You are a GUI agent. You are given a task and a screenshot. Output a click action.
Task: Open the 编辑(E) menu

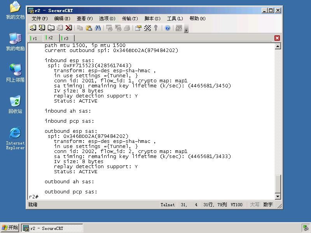pos(62,19)
